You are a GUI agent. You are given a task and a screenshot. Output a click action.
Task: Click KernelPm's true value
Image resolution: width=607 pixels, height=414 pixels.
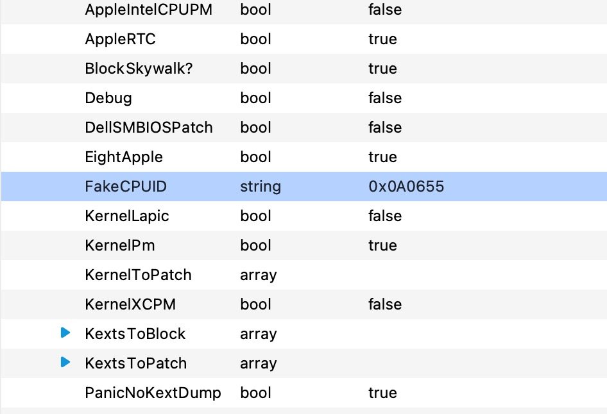click(382, 245)
